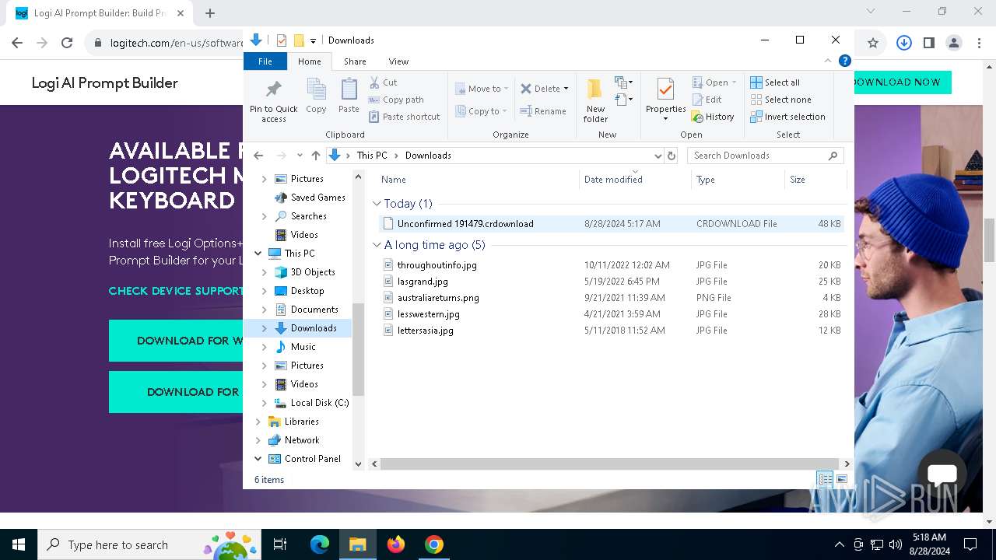The width and height of the screenshot is (996, 560).
Task: Click This PC in address breadcrumb
Action: [x=372, y=156]
